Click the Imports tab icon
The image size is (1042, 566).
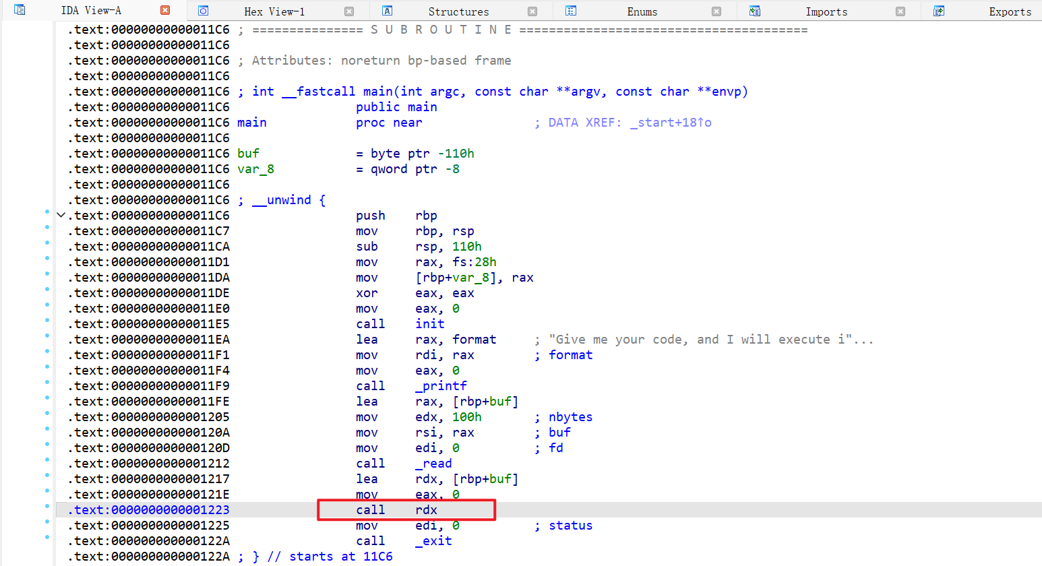(755, 11)
